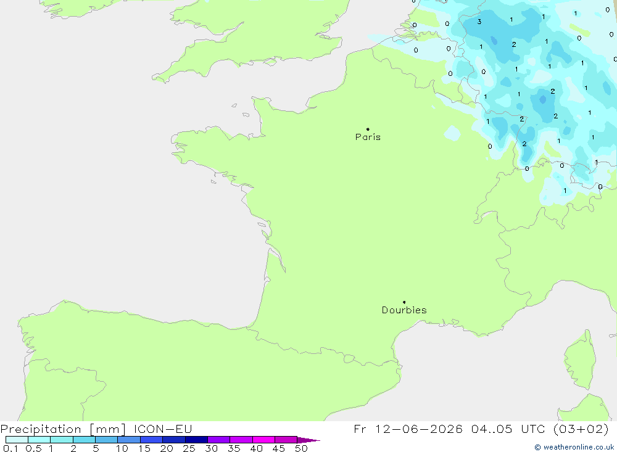This screenshot has height=452, width=617.
Task: Click the 0.1 label on the legend scale
Action: 10,448
